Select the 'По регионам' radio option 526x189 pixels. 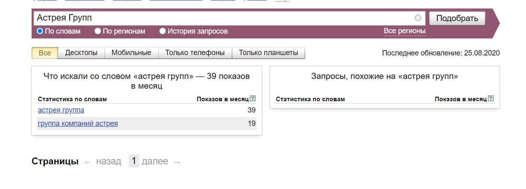coord(98,31)
